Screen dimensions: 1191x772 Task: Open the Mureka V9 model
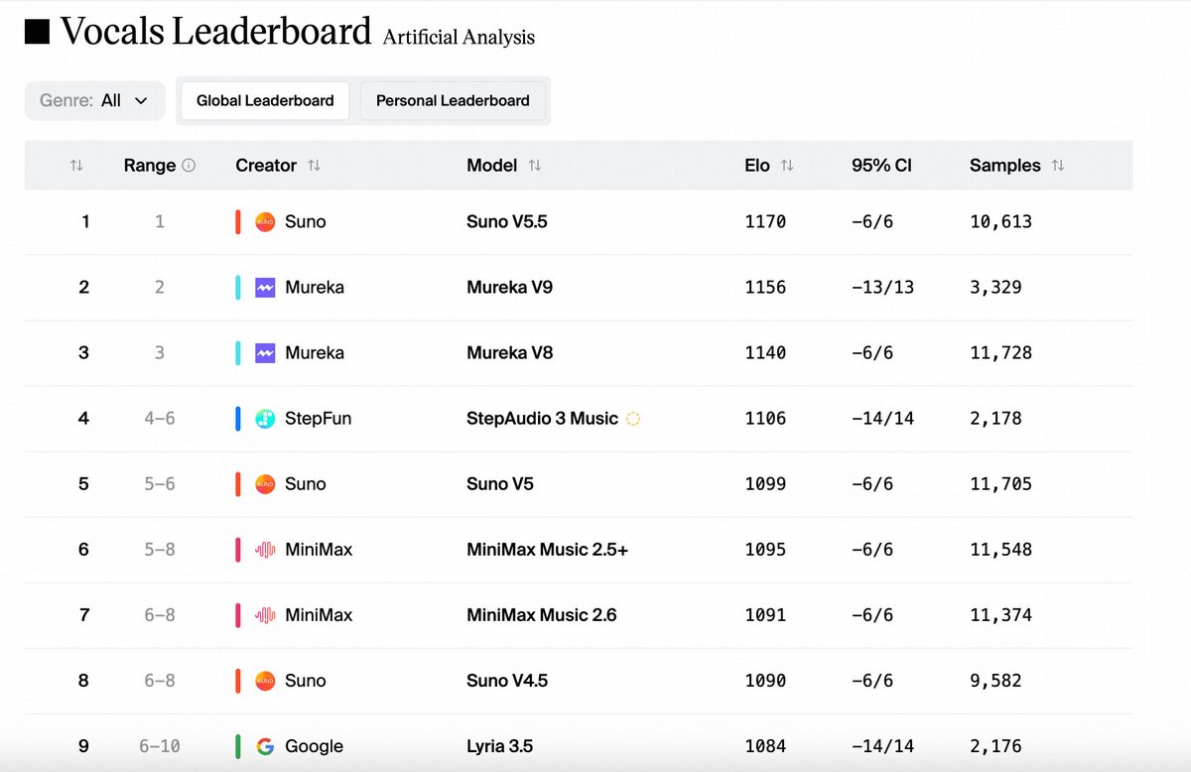tap(509, 287)
